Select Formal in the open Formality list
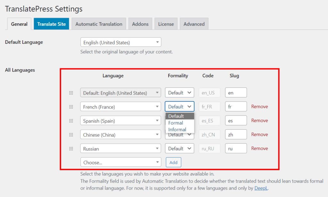328x197 pixels. pyautogui.click(x=176, y=123)
